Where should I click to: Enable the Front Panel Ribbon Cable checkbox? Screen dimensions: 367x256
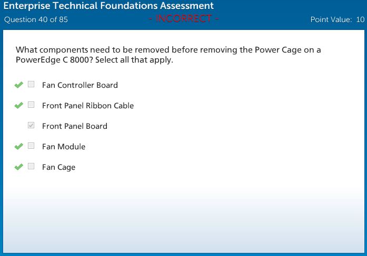coord(31,105)
